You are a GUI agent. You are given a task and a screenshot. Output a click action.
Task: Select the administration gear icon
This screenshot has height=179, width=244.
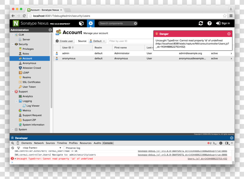[91, 23]
